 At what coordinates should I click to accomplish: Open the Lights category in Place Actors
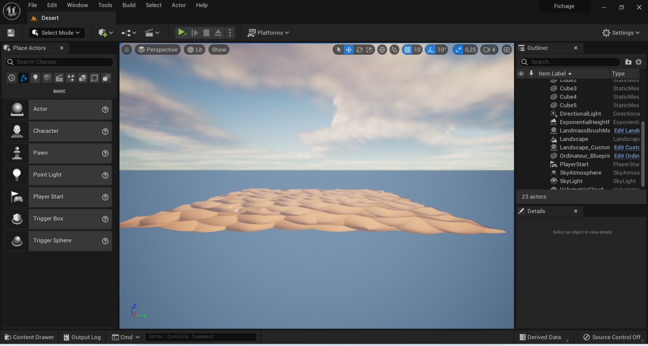pyautogui.click(x=35, y=78)
